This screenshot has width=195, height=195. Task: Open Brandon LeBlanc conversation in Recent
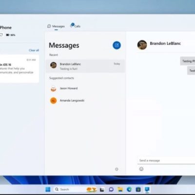[85, 66]
